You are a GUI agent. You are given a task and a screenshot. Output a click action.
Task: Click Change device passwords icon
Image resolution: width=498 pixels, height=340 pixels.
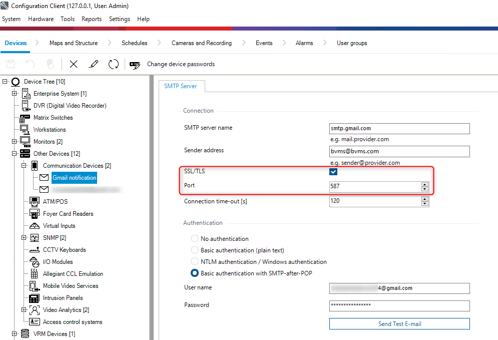tap(135, 65)
